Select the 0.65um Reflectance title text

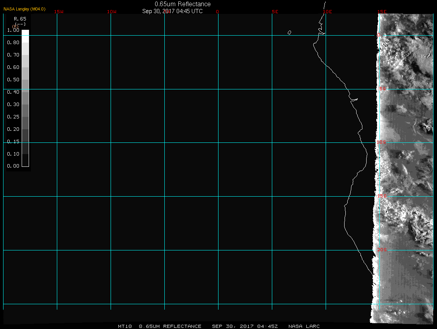click(x=183, y=4)
